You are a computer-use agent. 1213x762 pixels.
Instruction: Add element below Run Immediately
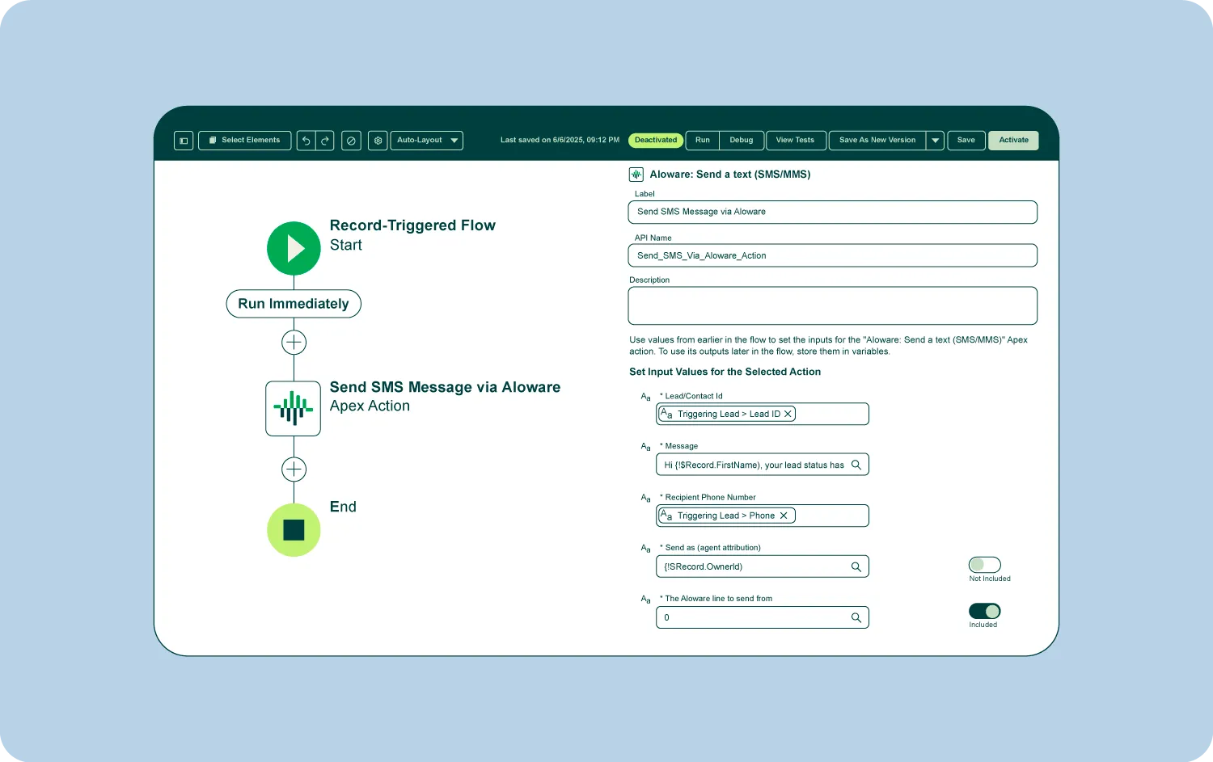[x=294, y=343]
